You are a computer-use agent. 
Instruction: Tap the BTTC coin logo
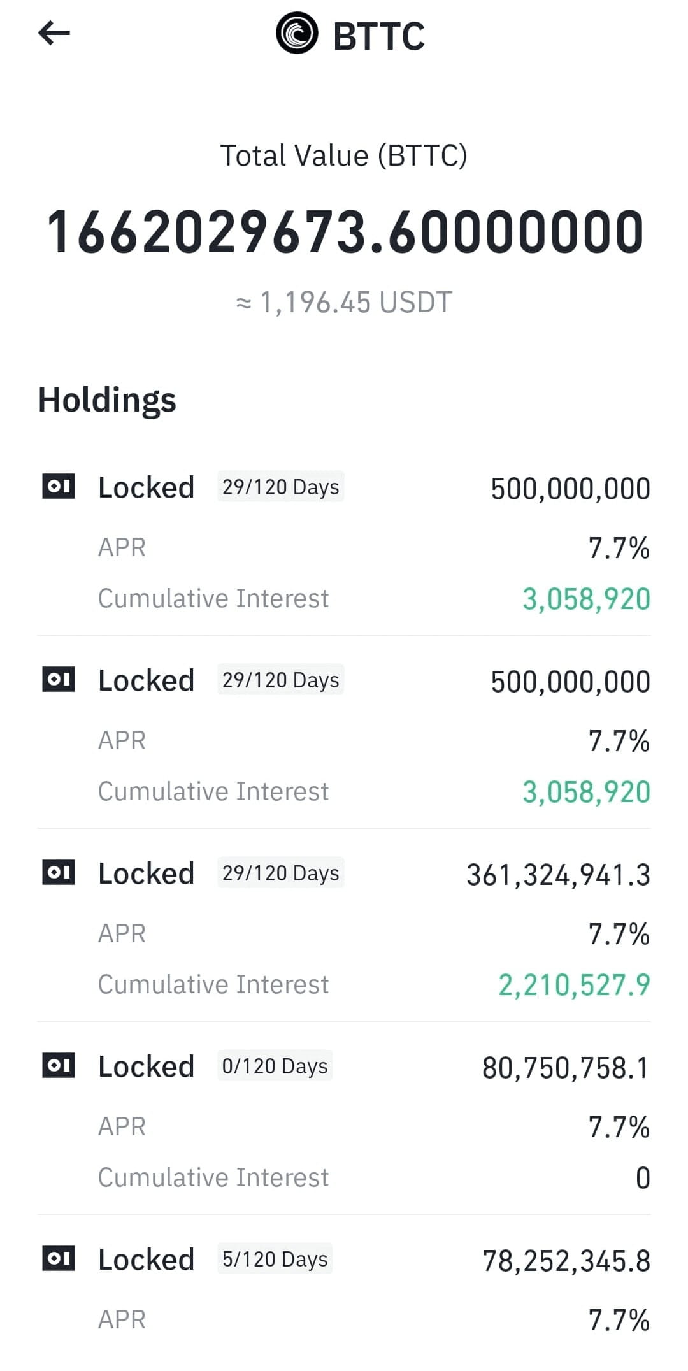pos(296,34)
